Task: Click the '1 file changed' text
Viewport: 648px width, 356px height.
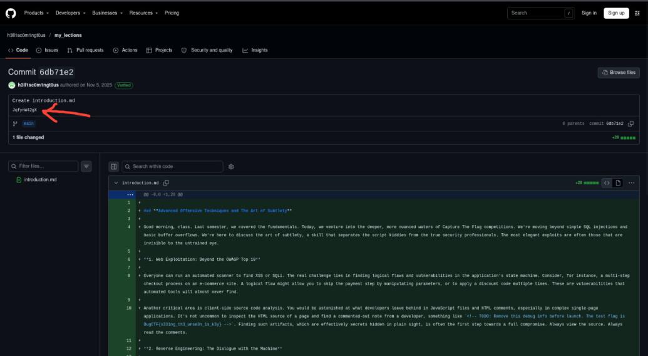Action: [28, 137]
